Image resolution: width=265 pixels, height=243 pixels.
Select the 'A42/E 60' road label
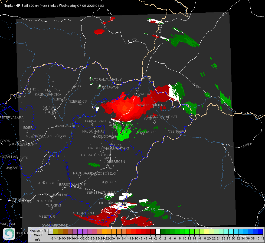81,188
